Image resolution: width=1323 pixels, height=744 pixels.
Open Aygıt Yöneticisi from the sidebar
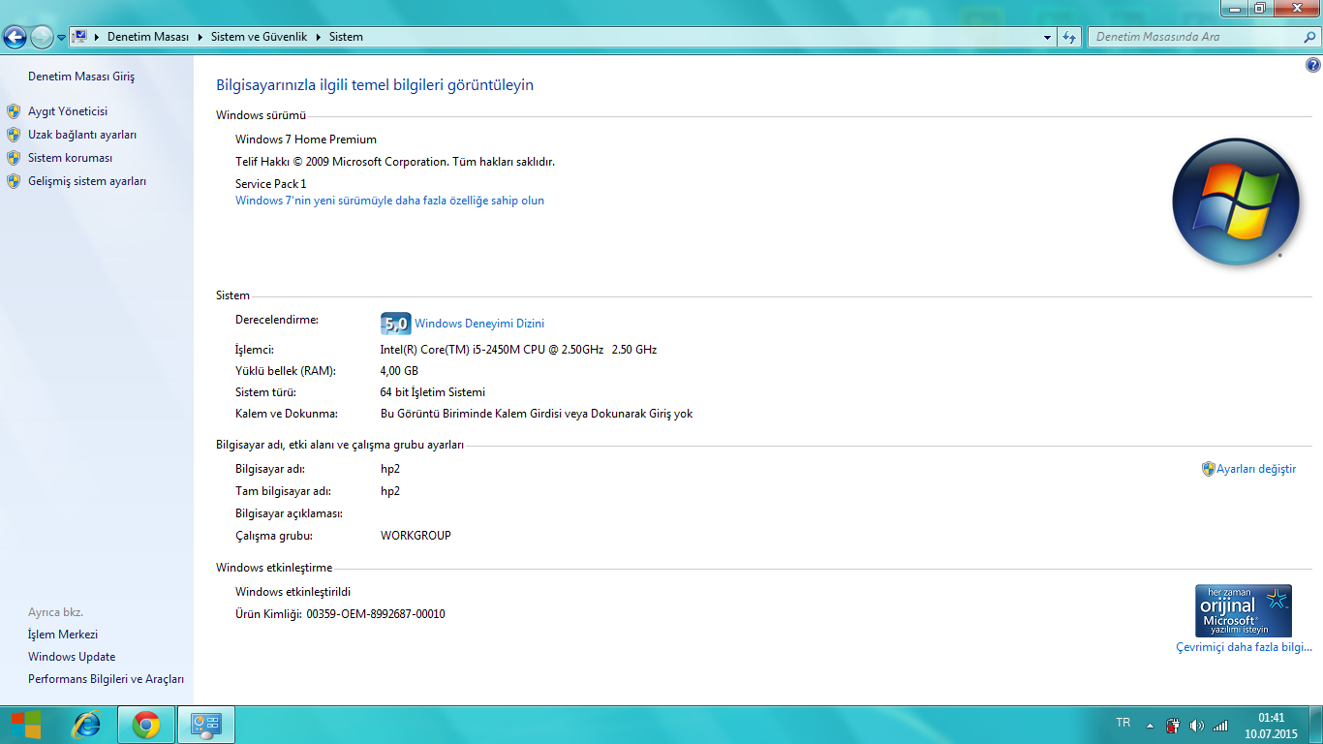point(68,111)
